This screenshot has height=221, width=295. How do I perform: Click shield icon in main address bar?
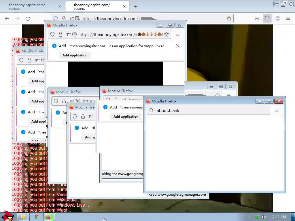(56, 18)
